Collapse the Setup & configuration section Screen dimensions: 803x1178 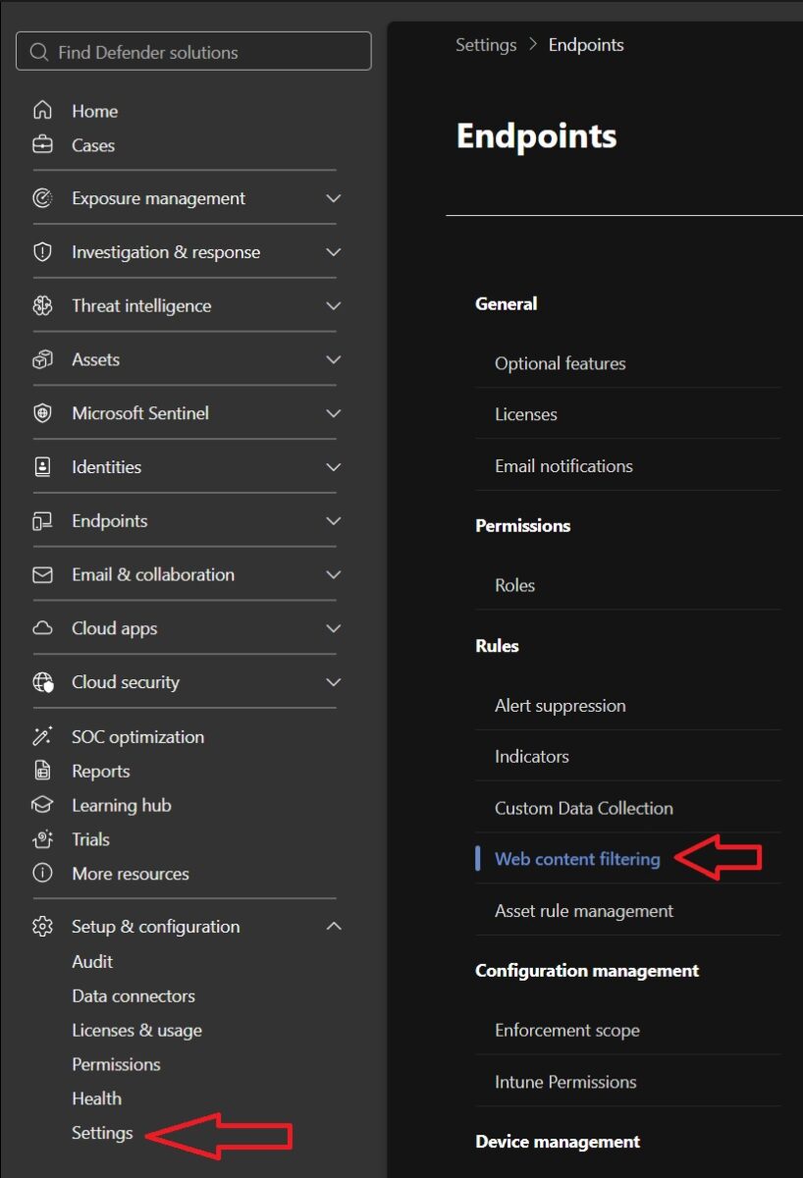pos(334,926)
